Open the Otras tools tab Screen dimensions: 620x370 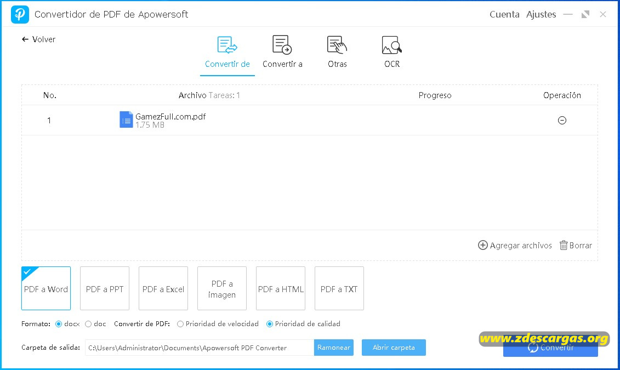coord(337,52)
